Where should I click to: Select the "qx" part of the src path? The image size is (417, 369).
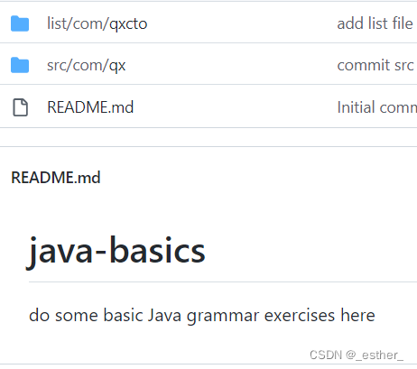pos(117,66)
